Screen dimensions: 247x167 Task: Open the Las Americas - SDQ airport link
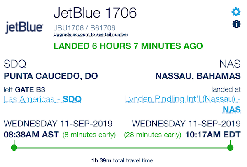pyautogui.click(x=42, y=99)
